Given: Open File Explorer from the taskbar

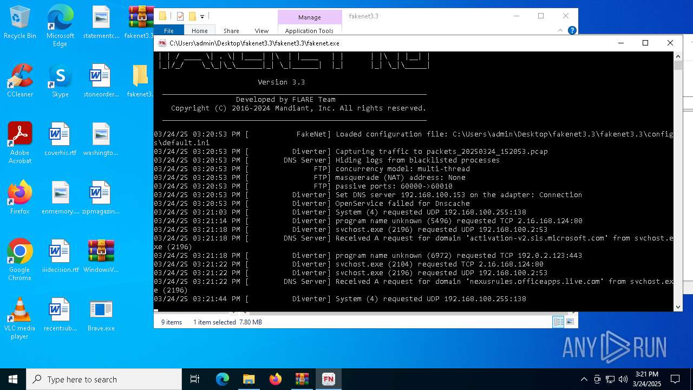Looking at the screenshot, I should click(249, 379).
